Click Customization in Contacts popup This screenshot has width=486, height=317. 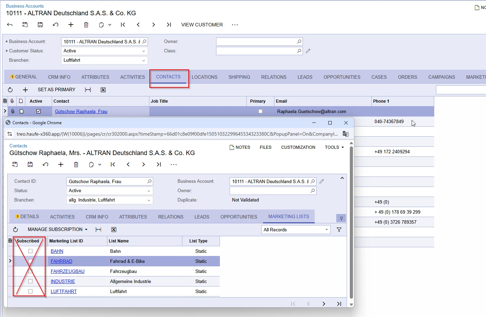coord(298,147)
